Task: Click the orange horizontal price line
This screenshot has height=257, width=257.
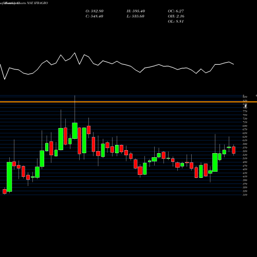Action: click(128, 102)
